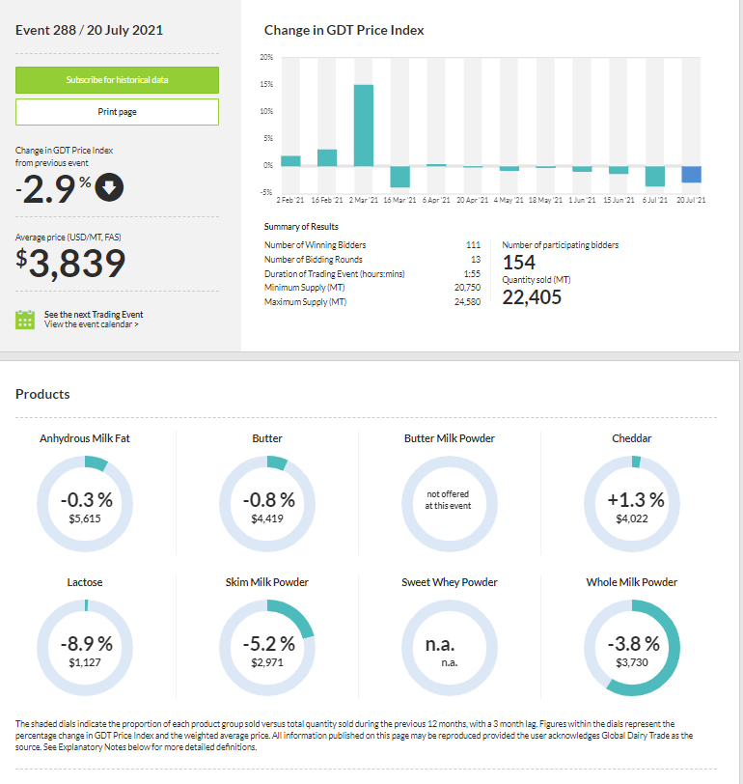Viewport: 743px width, 784px height.
Task: Click the 16 Feb '21 chart bar
Action: [327, 158]
